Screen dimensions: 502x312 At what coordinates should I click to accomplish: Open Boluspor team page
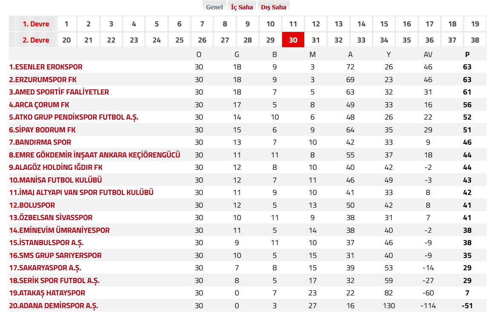(32, 205)
